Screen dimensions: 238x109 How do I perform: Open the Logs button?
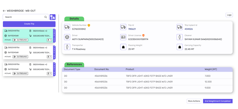pos(229,15)
